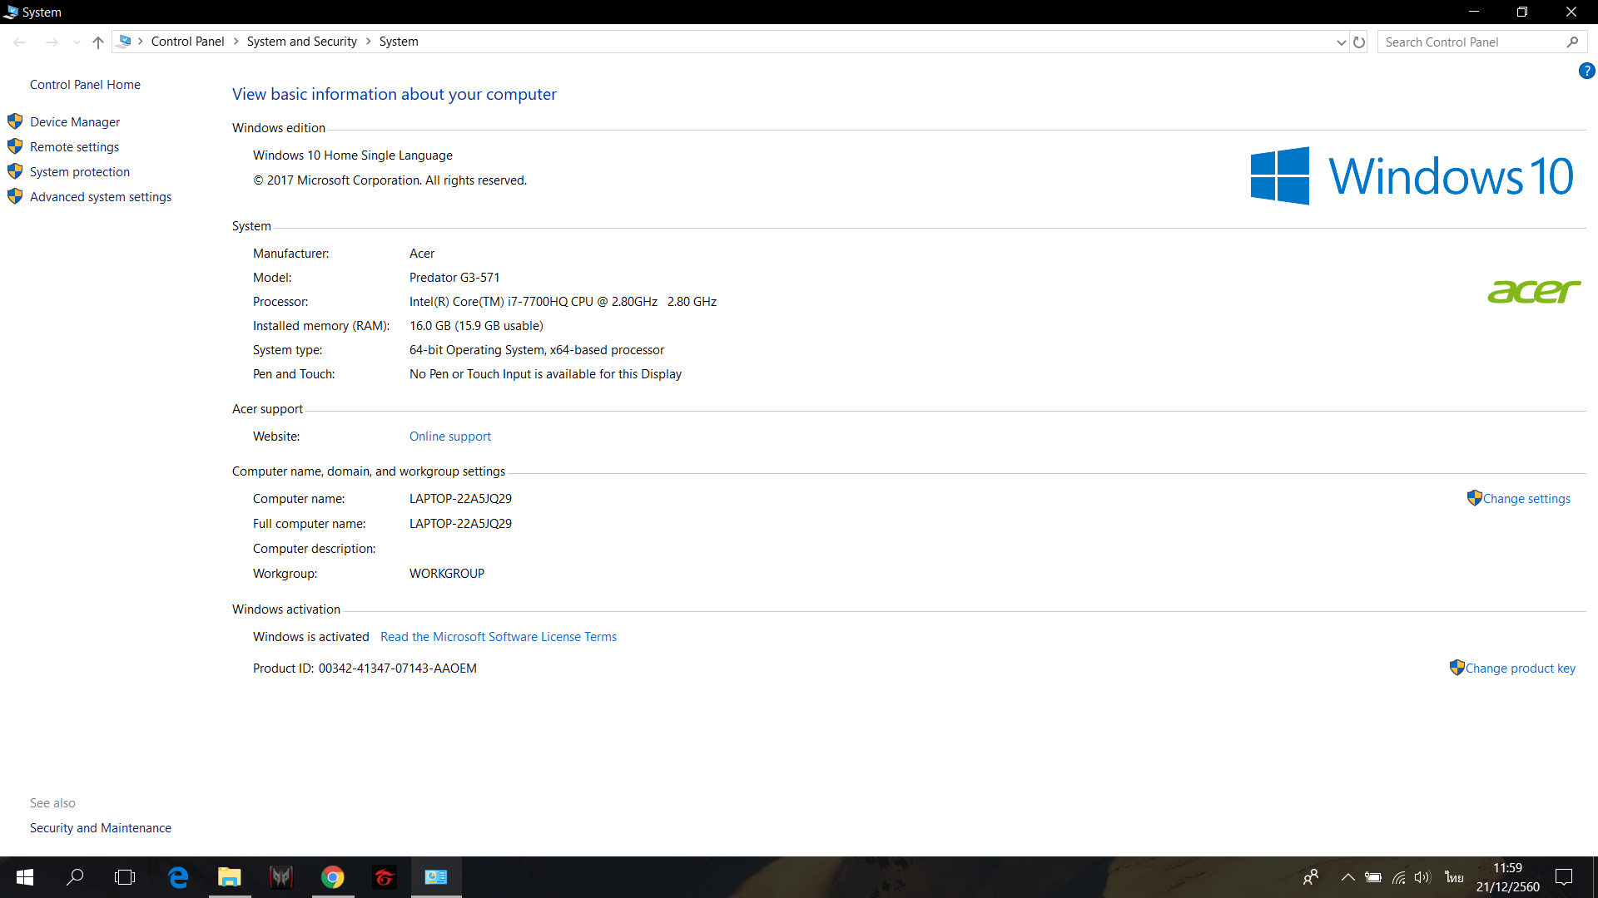
Task: Click Change product key link
Action: click(x=1520, y=669)
